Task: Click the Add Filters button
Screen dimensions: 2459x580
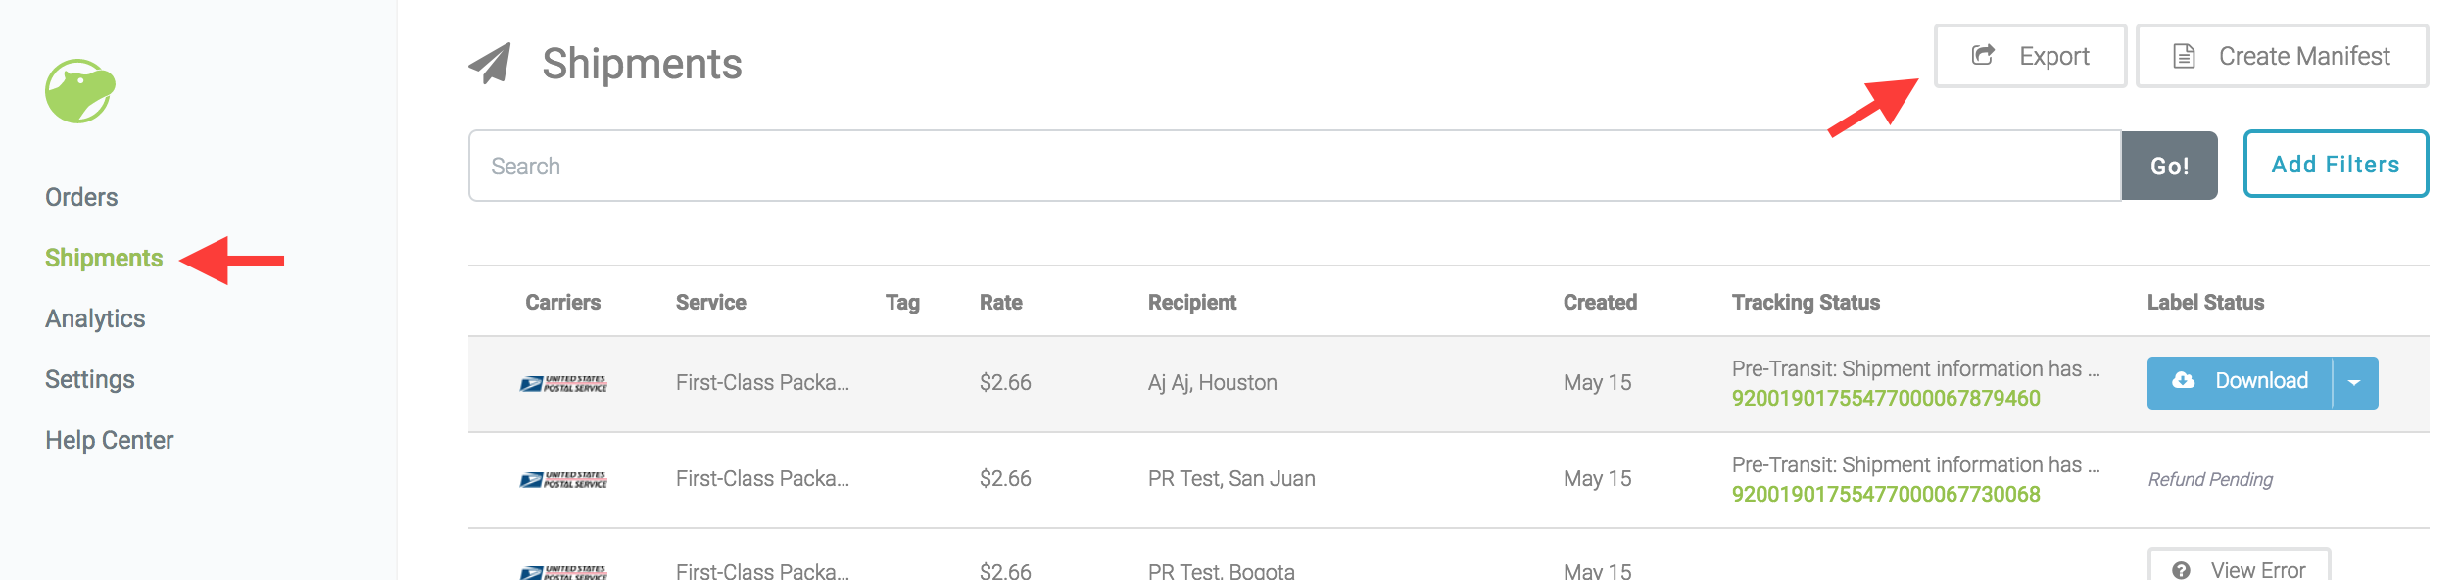Action: 2336,164
